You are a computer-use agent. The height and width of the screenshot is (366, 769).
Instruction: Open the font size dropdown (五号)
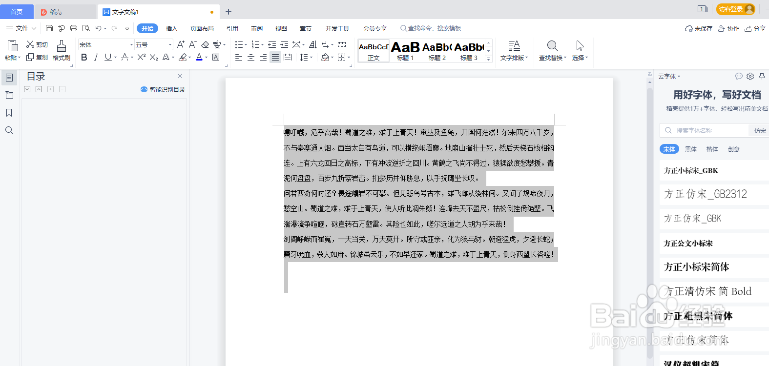[170, 44]
